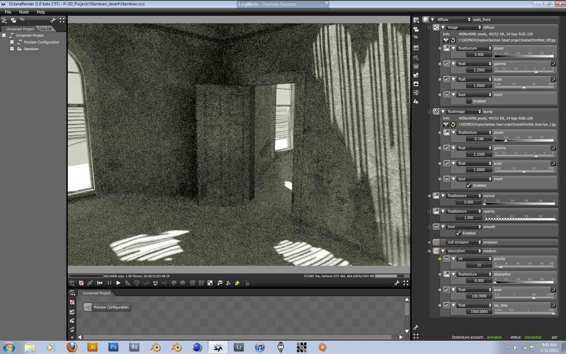Enable the diffuse invert checkbox
The height and width of the screenshot is (354, 566).
pos(469,101)
